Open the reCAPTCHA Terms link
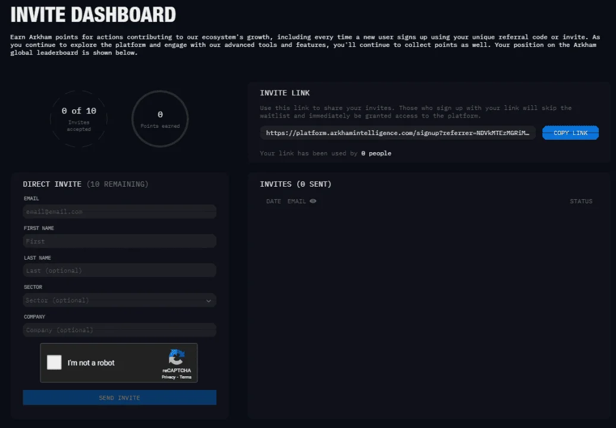616x428 pixels. pos(186,377)
